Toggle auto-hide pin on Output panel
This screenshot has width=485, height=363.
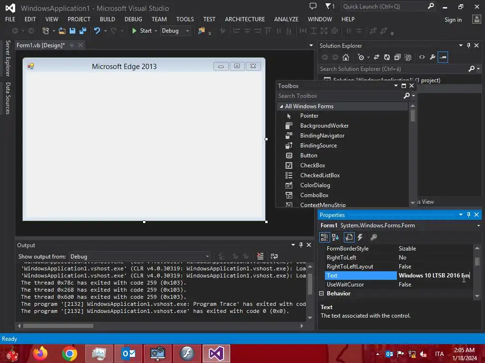(x=301, y=245)
